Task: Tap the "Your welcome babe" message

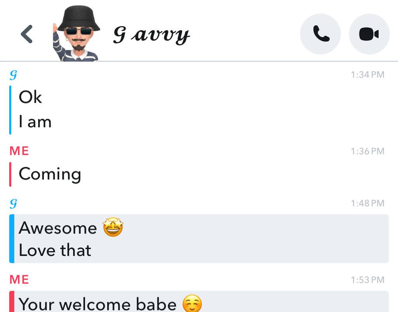Action: (98, 304)
